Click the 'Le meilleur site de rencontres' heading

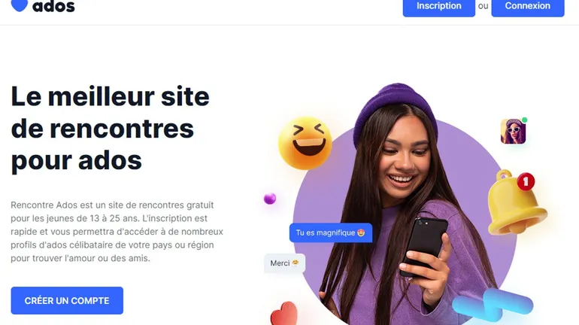110,128
